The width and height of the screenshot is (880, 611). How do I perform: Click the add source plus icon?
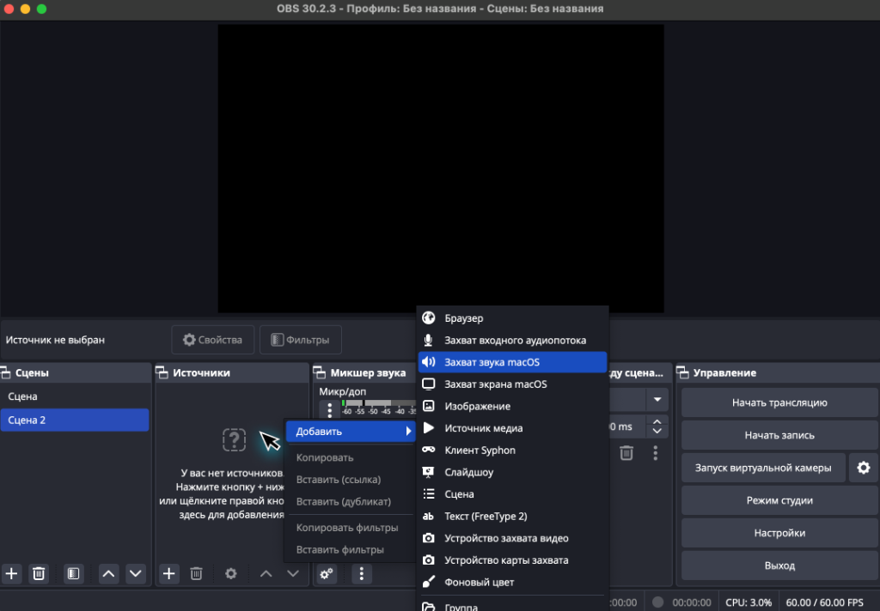(x=169, y=573)
